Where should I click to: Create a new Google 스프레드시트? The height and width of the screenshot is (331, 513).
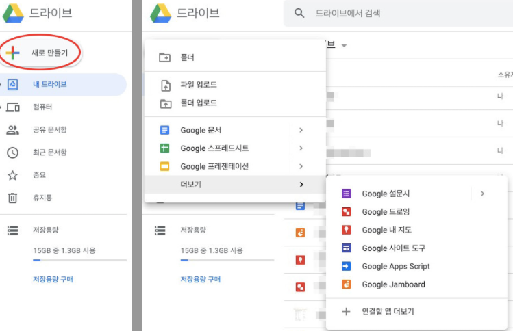coord(217,148)
